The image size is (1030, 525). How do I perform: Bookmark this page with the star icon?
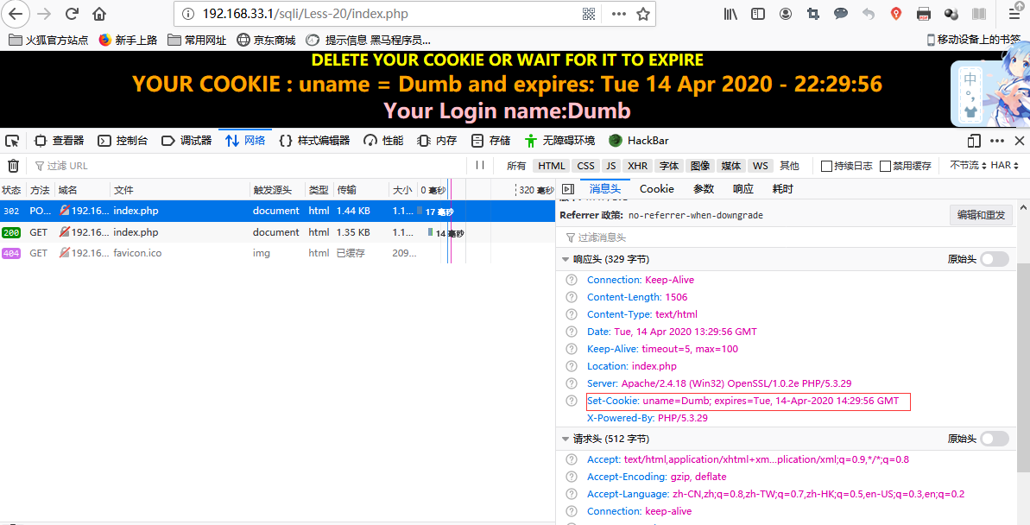(x=643, y=14)
